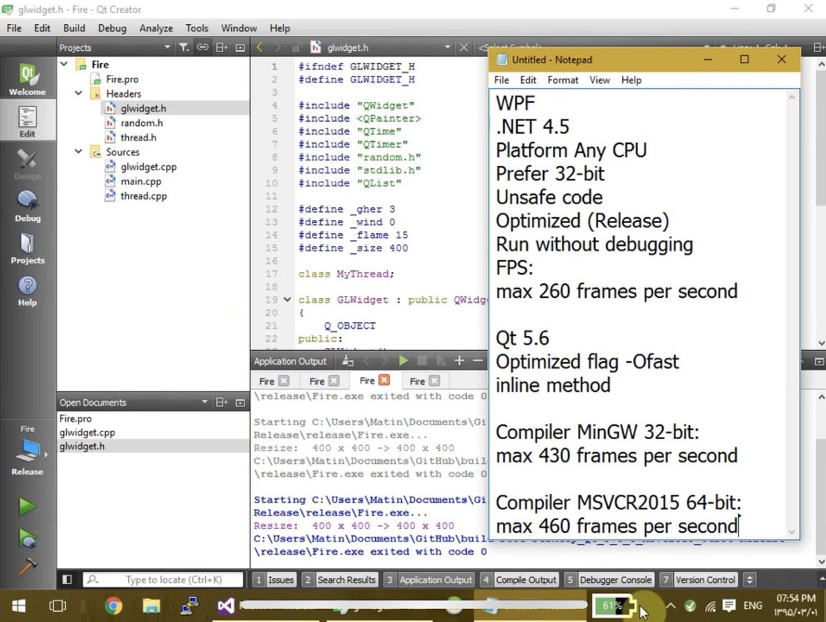The image size is (826, 622).
Task: Toggle the left sidebar visibility button
Action: coord(67,579)
